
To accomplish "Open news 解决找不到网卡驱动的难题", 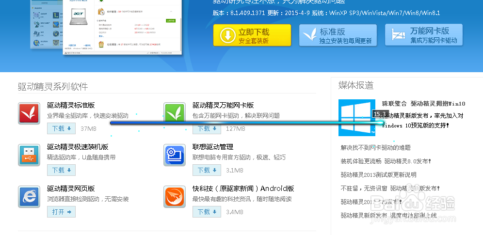I will coord(375,148).
